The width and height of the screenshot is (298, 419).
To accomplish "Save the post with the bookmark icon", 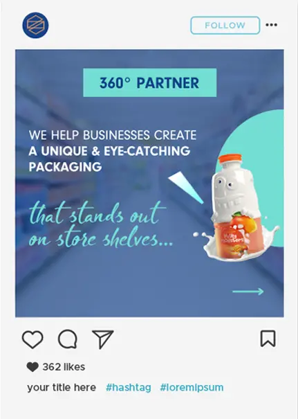I will click(x=268, y=339).
